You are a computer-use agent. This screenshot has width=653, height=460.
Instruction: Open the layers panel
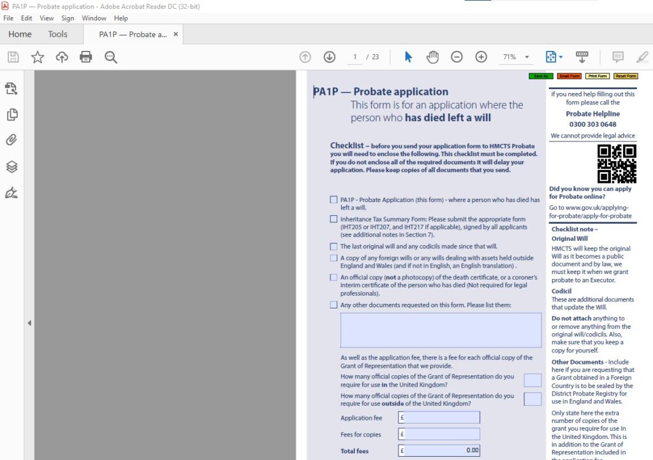(x=11, y=167)
